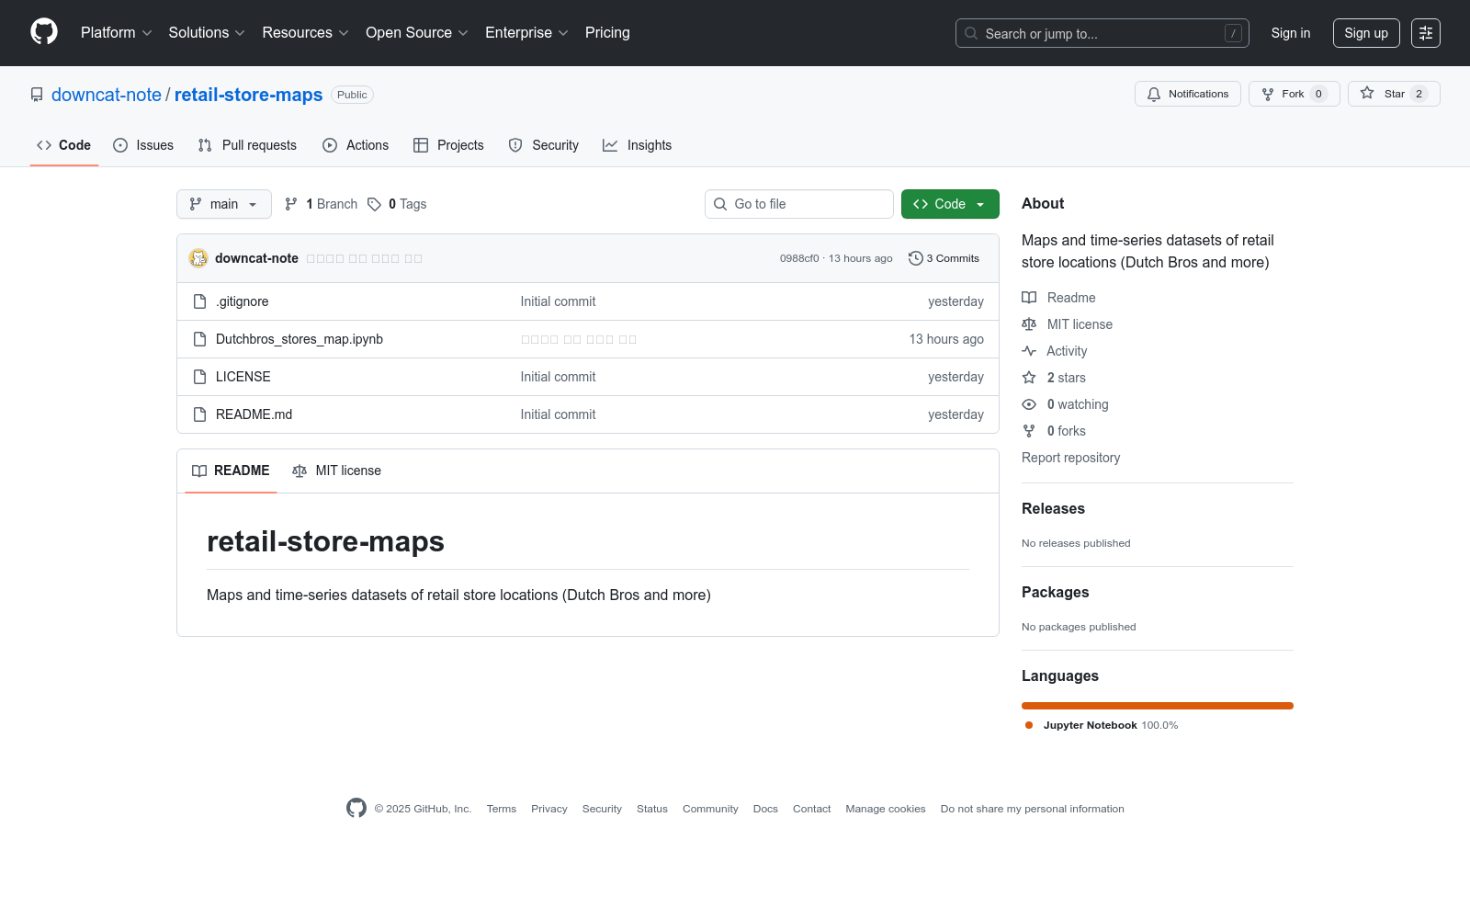The height and width of the screenshot is (919, 1470).
Task: Click the orange Languages bar
Action: point(1158,706)
